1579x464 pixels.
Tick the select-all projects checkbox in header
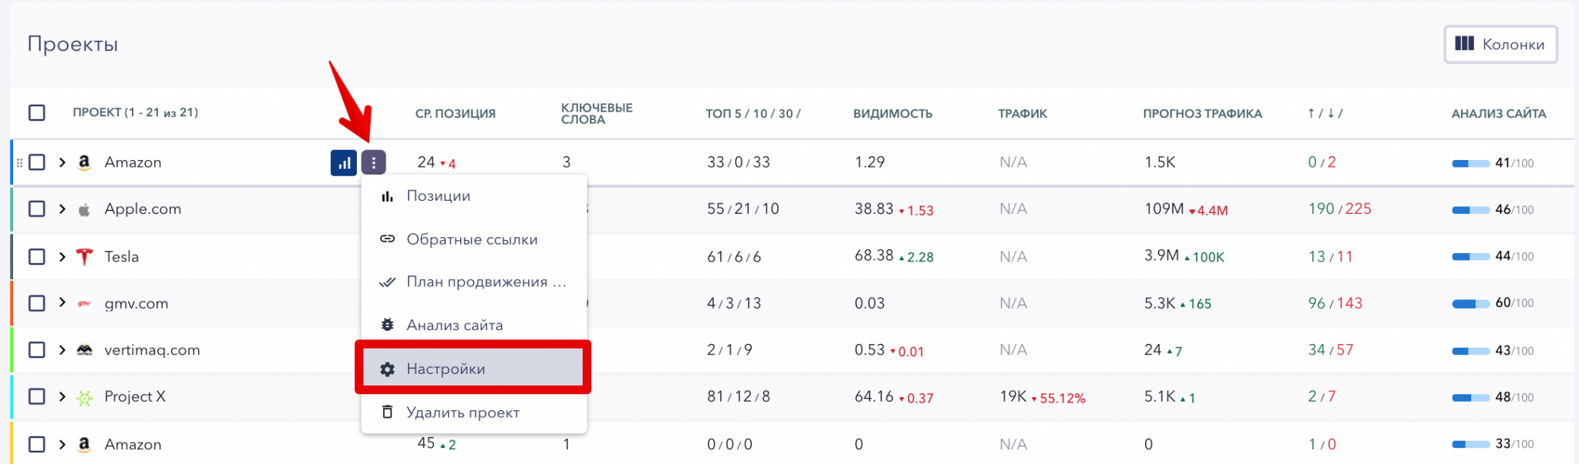(37, 113)
